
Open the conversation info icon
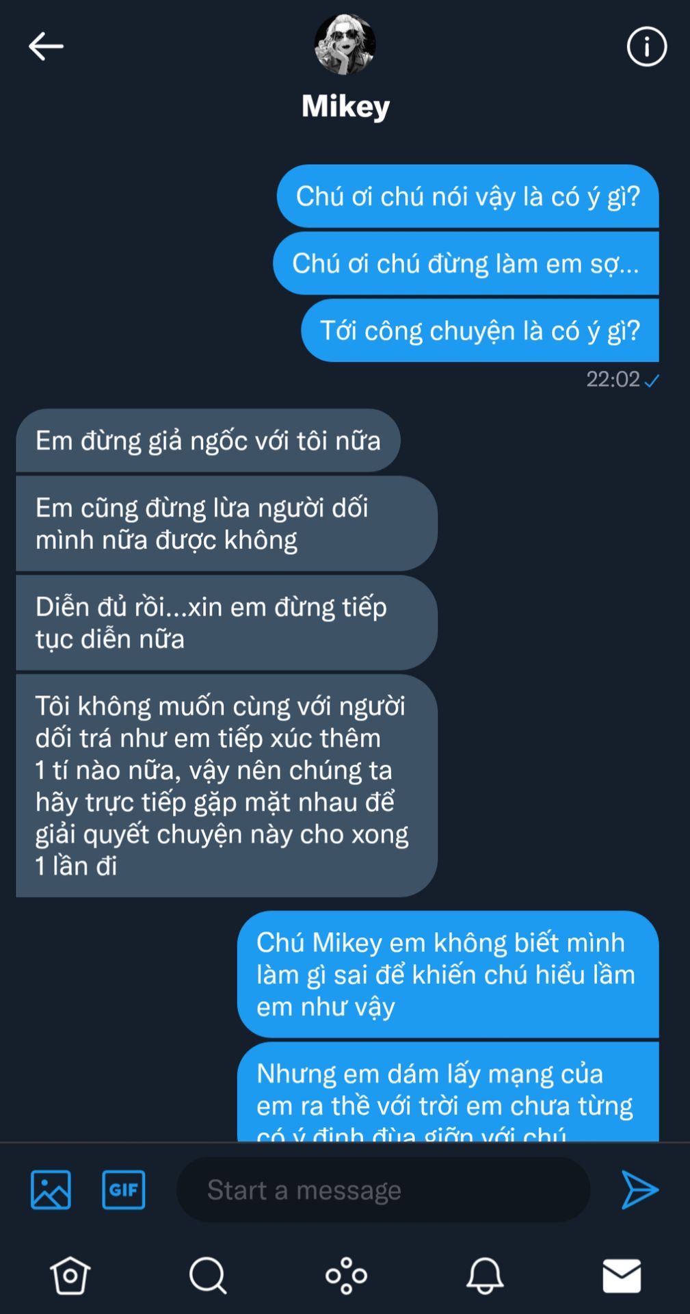(646, 47)
